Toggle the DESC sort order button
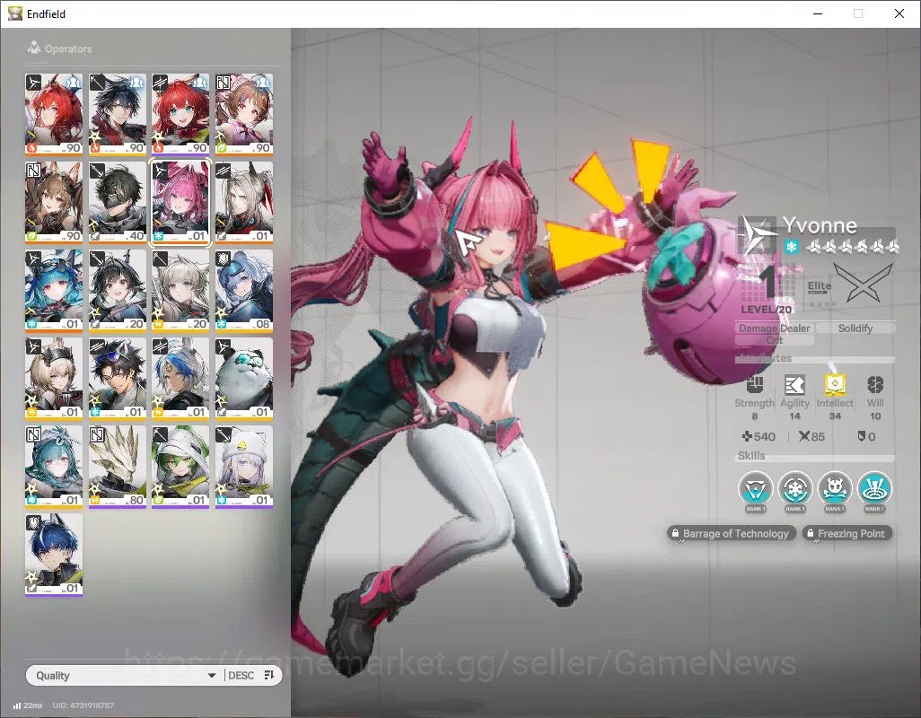The height and width of the screenshot is (718, 921). click(250, 675)
